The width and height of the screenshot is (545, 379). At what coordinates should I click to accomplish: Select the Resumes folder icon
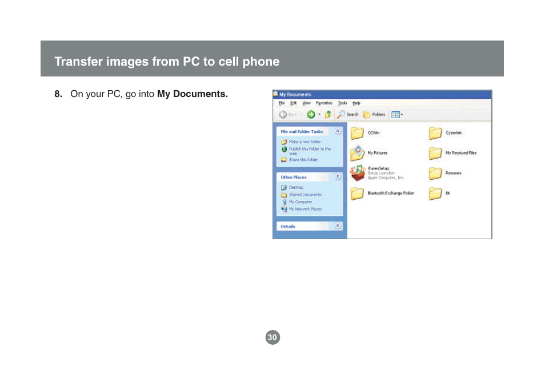(x=435, y=173)
